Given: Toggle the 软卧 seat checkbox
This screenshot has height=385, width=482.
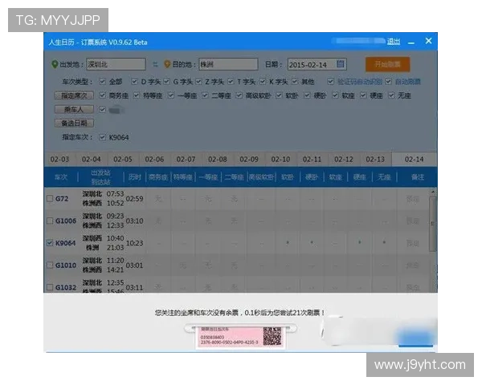Looking at the screenshot, I should 279,95.
